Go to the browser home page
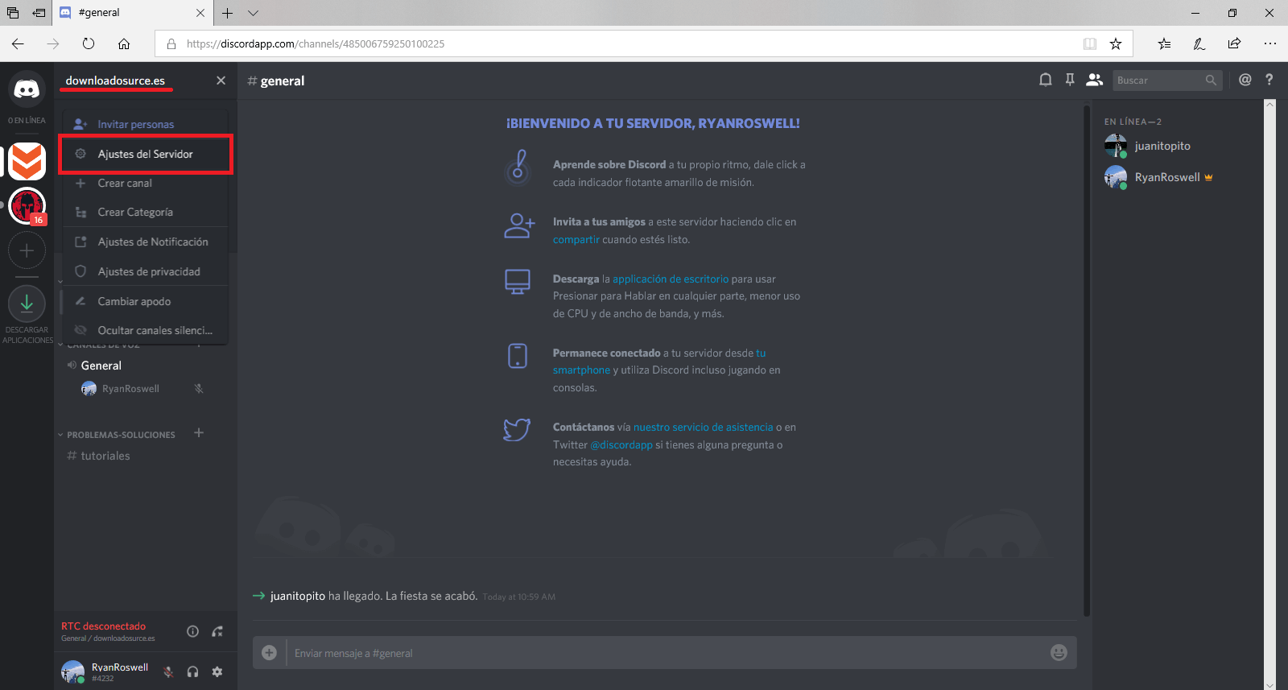1288x690 pixels. coord(124,43)
